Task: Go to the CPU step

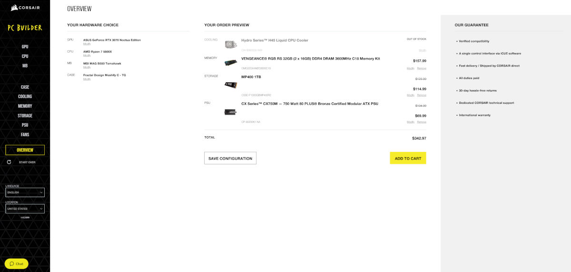Action: pos(25,56)
